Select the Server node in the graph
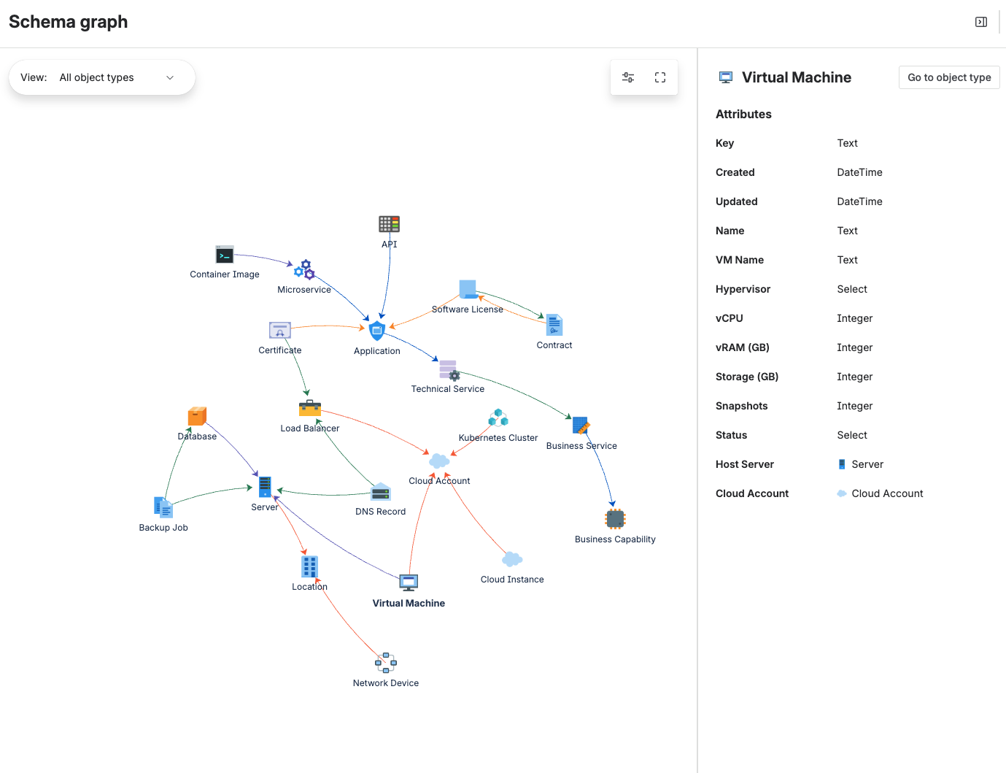The width and height of the screenshot is (1006, 773). [x=264, y=485]
